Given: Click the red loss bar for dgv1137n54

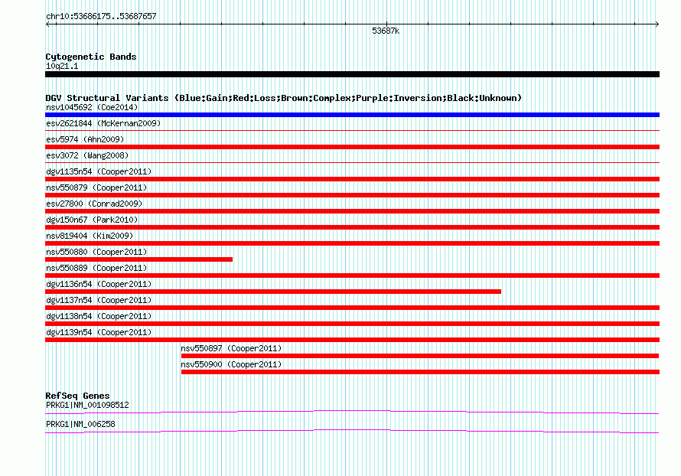Looking at the screenshot, I should [352, 308].
